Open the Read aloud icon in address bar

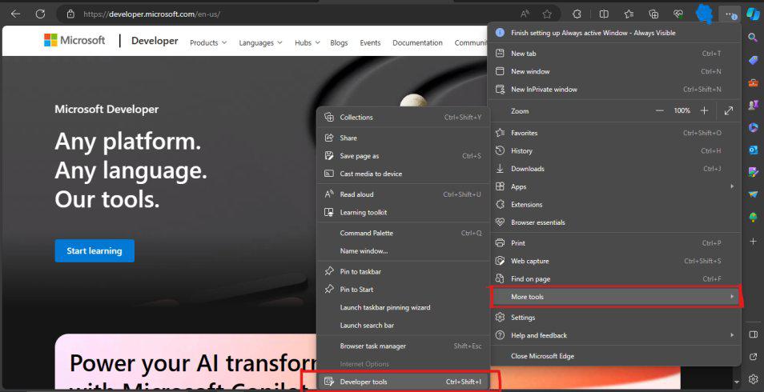pyautogui.click(x=525, y=14)
